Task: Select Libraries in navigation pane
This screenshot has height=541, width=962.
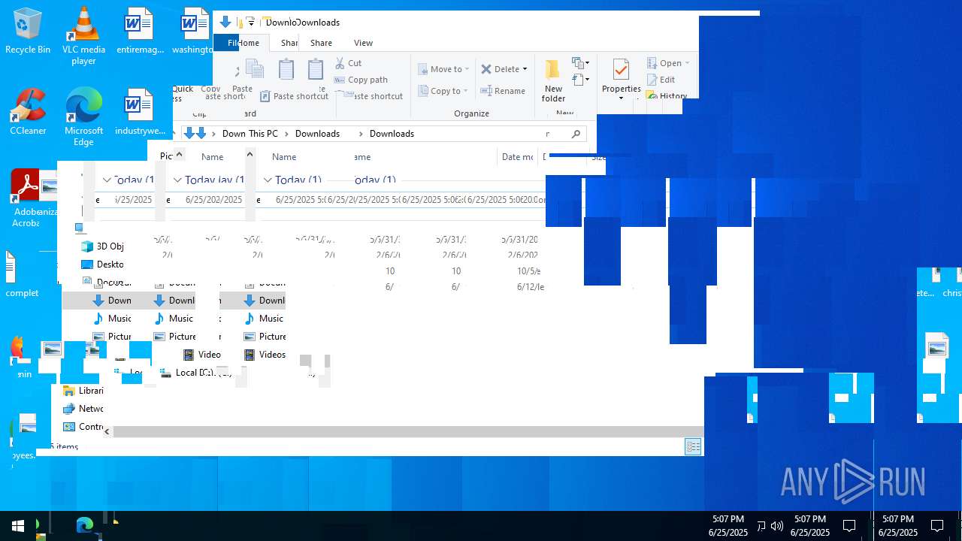Action: click(x=84, y=391)
